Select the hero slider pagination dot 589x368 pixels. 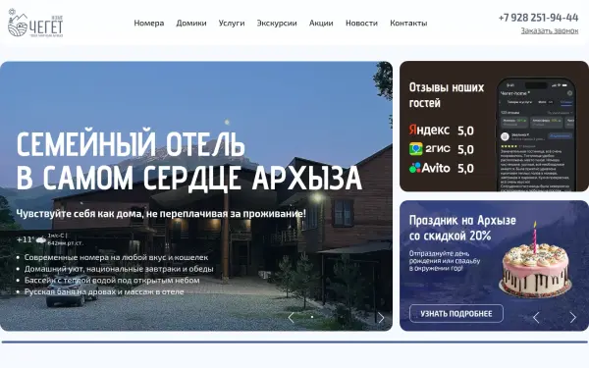point(312,317)
